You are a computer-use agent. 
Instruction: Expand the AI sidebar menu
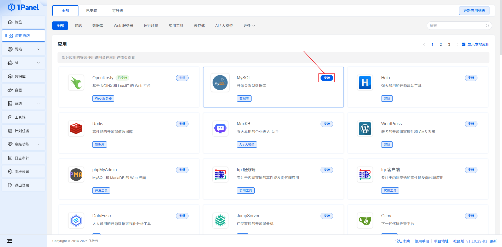(24, 63)
